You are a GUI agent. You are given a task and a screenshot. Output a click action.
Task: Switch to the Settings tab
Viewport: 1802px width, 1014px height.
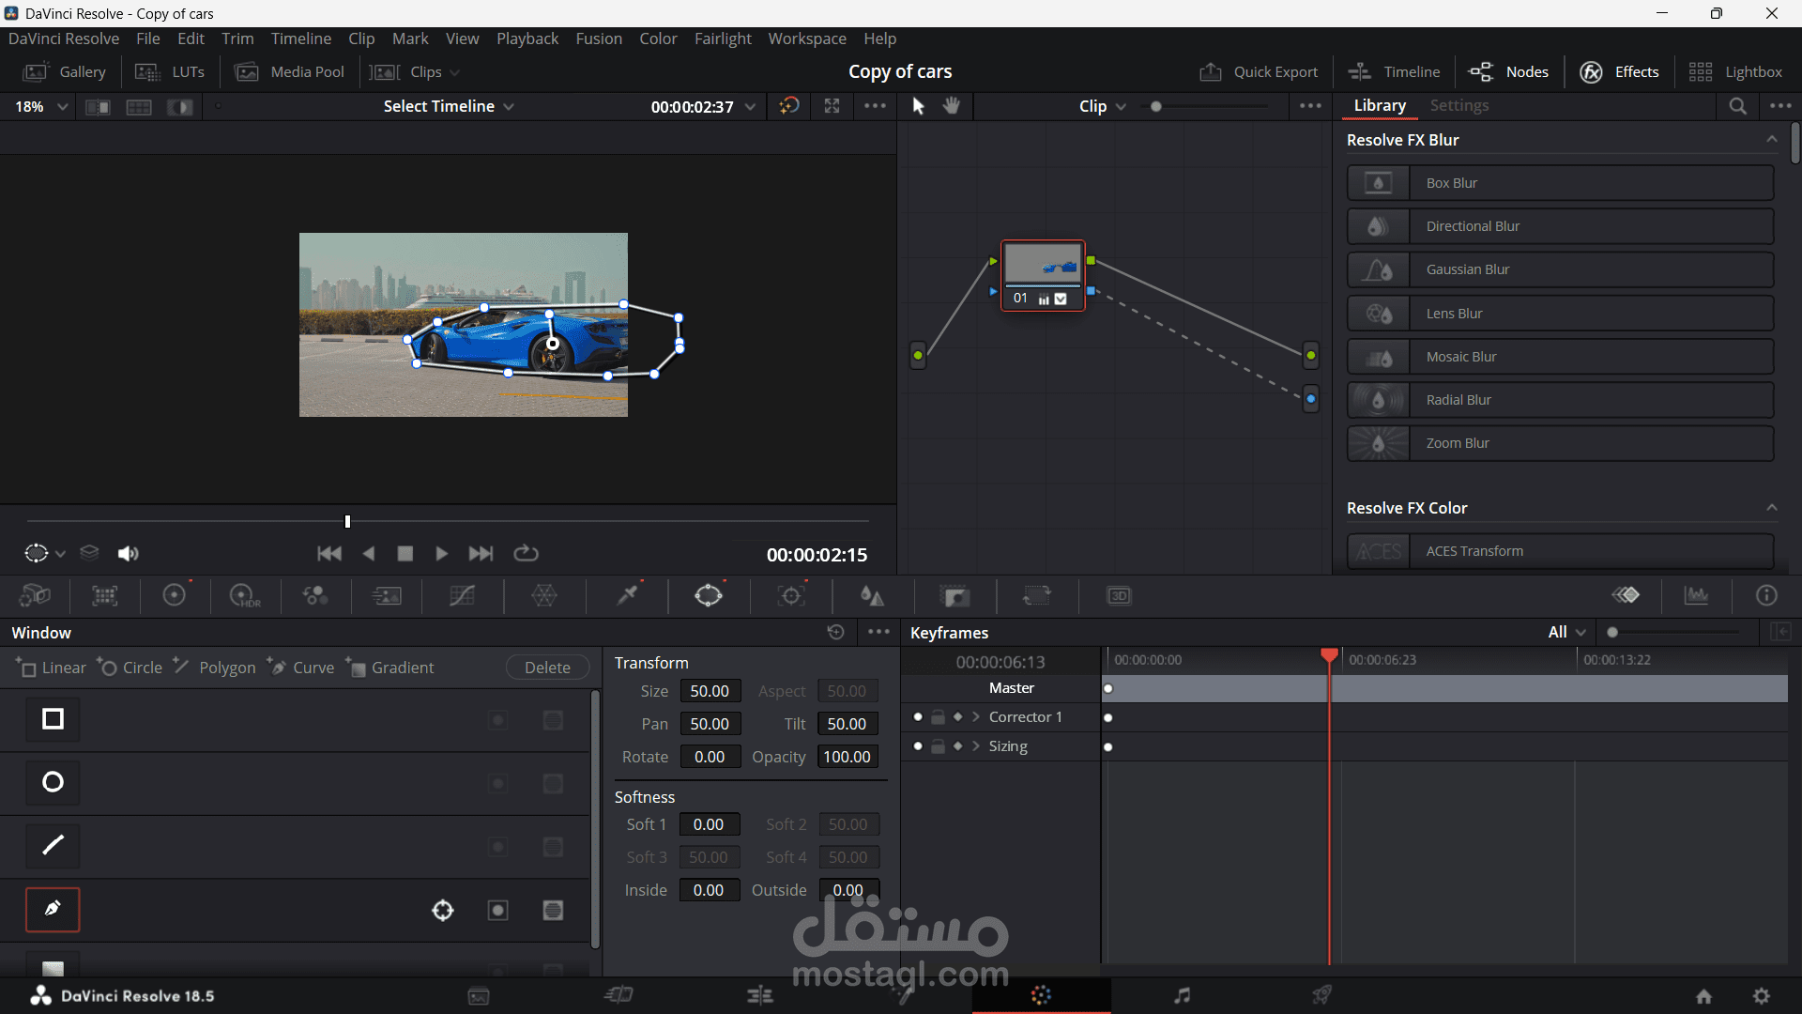point(1458,106)
